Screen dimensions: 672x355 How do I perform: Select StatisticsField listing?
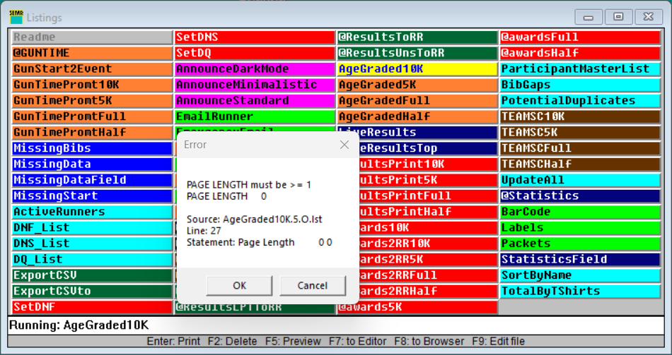tap(580, 259)
